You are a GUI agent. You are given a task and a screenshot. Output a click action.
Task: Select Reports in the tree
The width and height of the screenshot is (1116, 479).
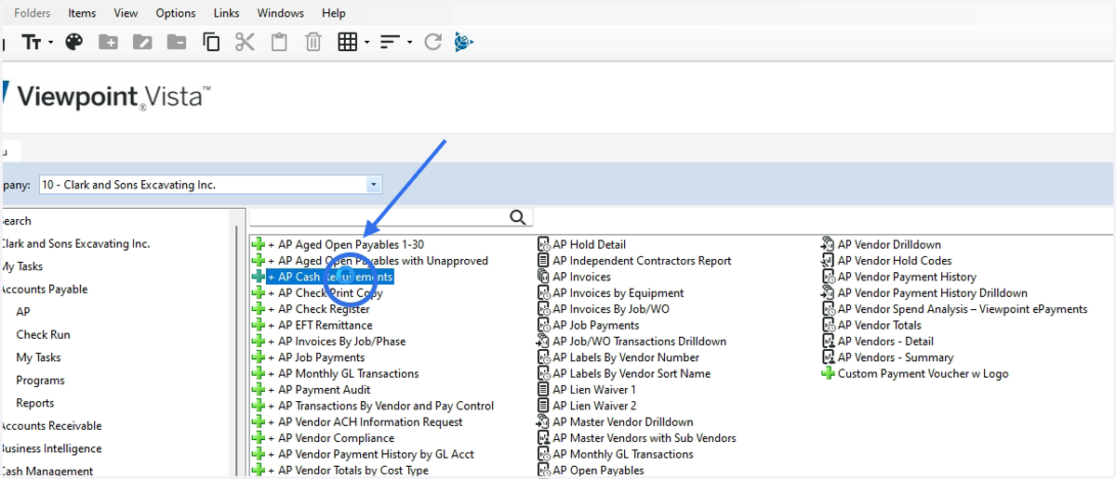[35, 403]
